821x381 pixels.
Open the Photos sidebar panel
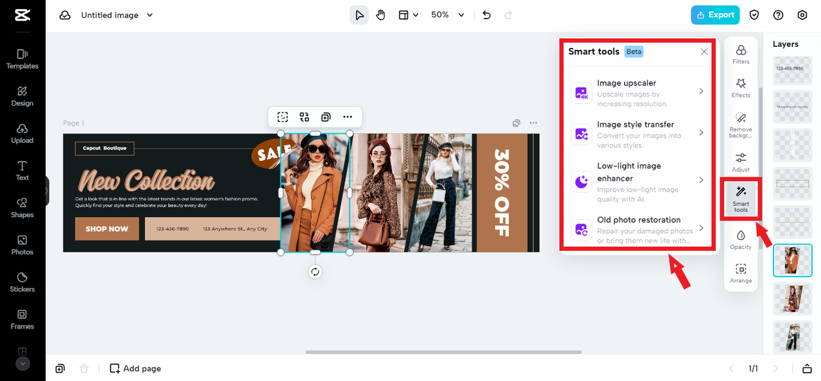(22, 245)
